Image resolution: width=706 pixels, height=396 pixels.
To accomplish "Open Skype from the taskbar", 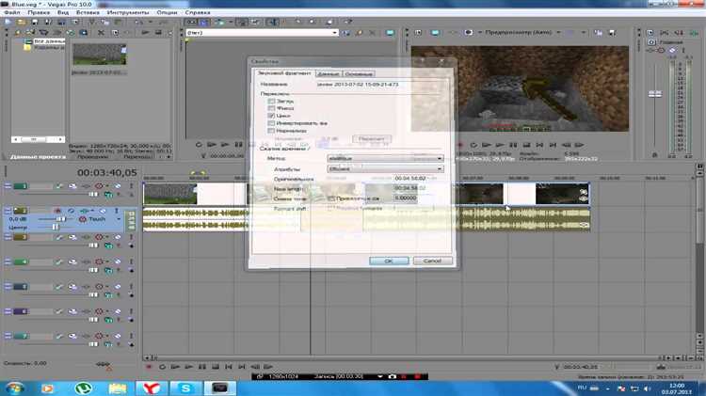I will (185, 388).
